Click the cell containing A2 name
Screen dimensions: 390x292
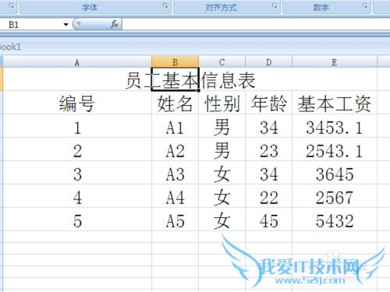tap(175, 150)
